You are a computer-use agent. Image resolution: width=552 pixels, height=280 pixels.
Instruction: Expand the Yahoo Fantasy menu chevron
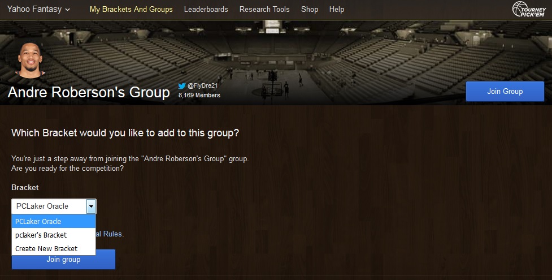tap(68, 10)
